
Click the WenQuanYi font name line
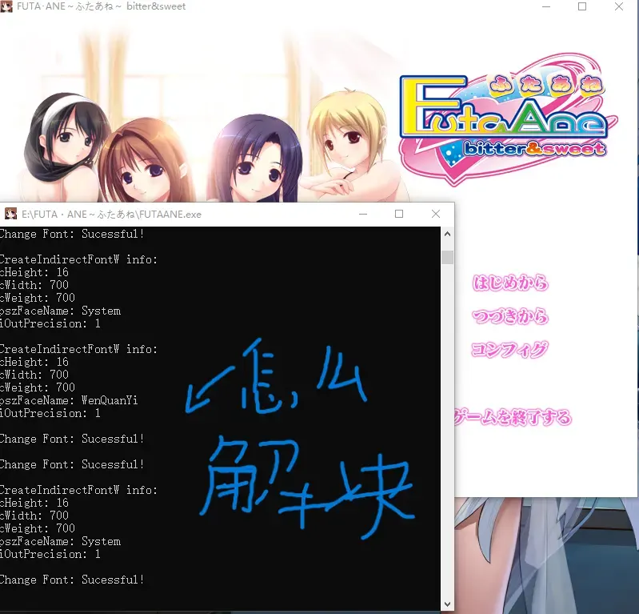(x=69, y=400)
